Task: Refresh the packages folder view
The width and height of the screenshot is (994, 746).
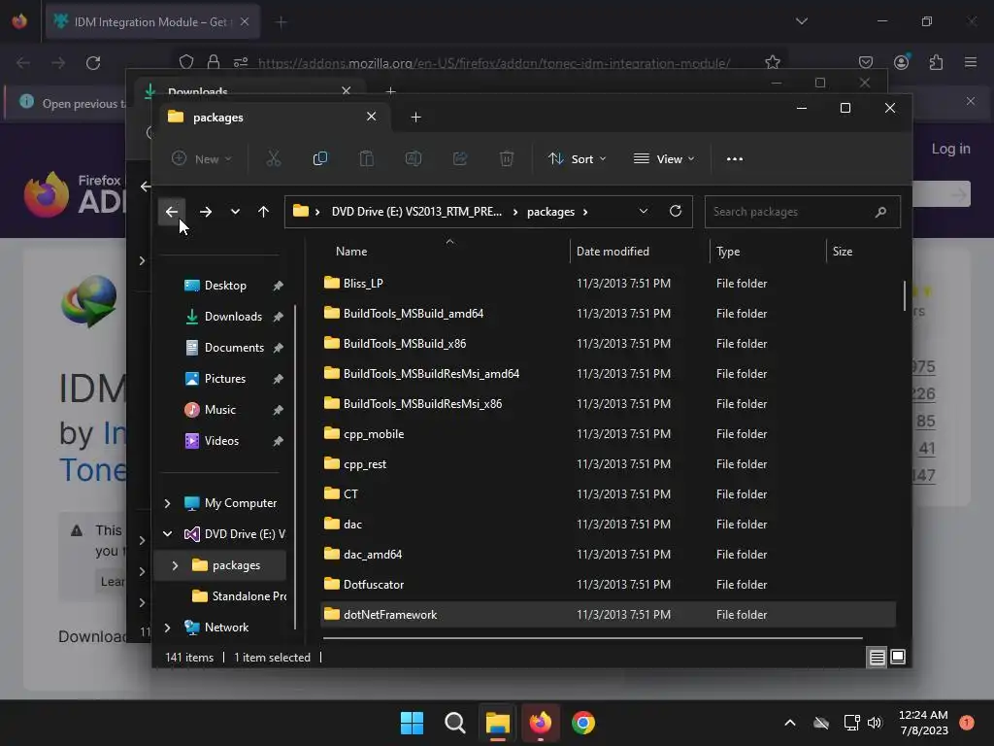Action: (676, 211)
